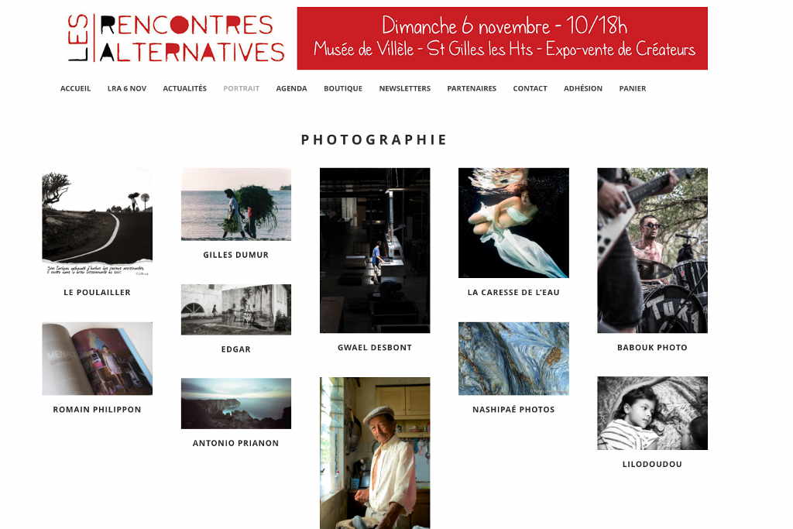Open Lilodoudou black-and-white child photo

pos(652,413)
